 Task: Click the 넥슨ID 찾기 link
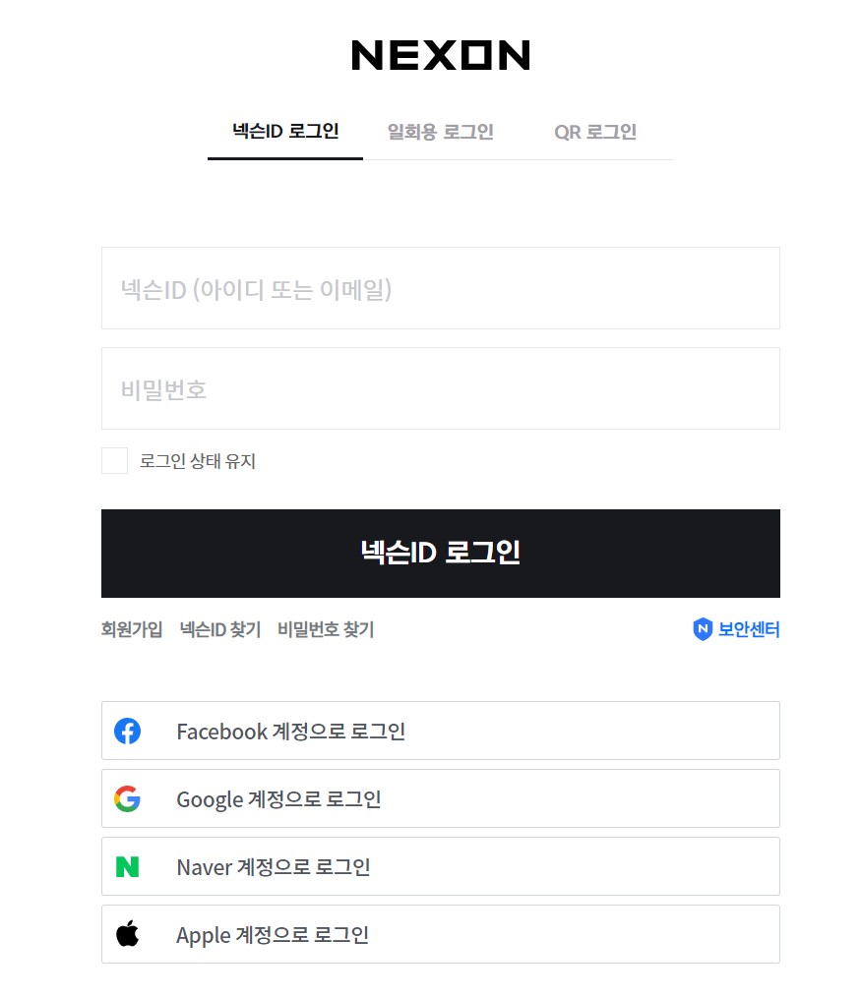[x=220, y=629]
